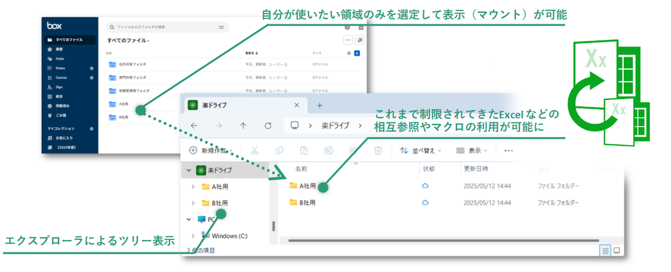Screen dimensions: 671x272
Task: Click the box logo
Action: pyautogui.click(x=54, y=26)
